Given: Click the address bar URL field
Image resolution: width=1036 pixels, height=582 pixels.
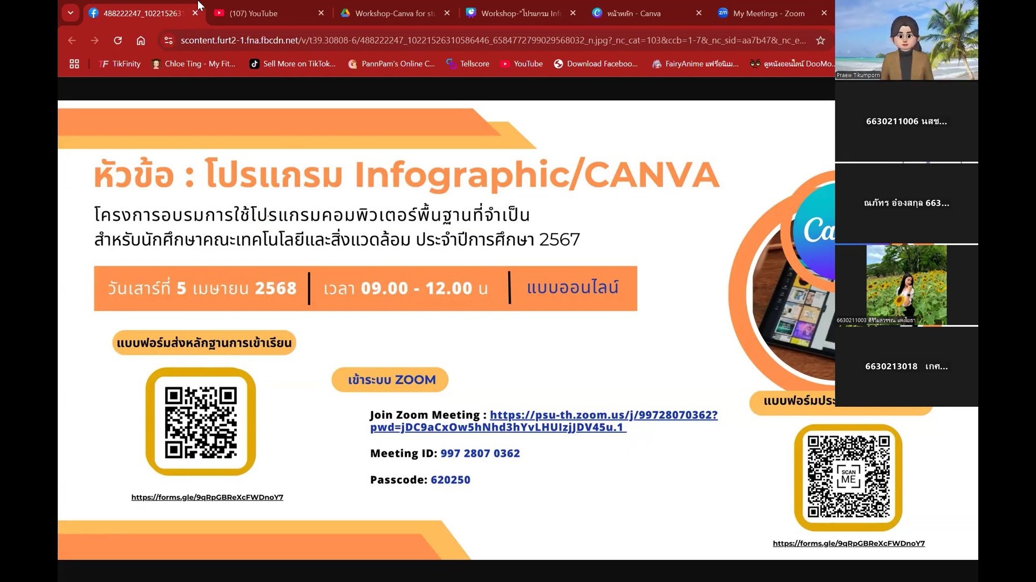Looking at the screenshot, I should (493, 40).
